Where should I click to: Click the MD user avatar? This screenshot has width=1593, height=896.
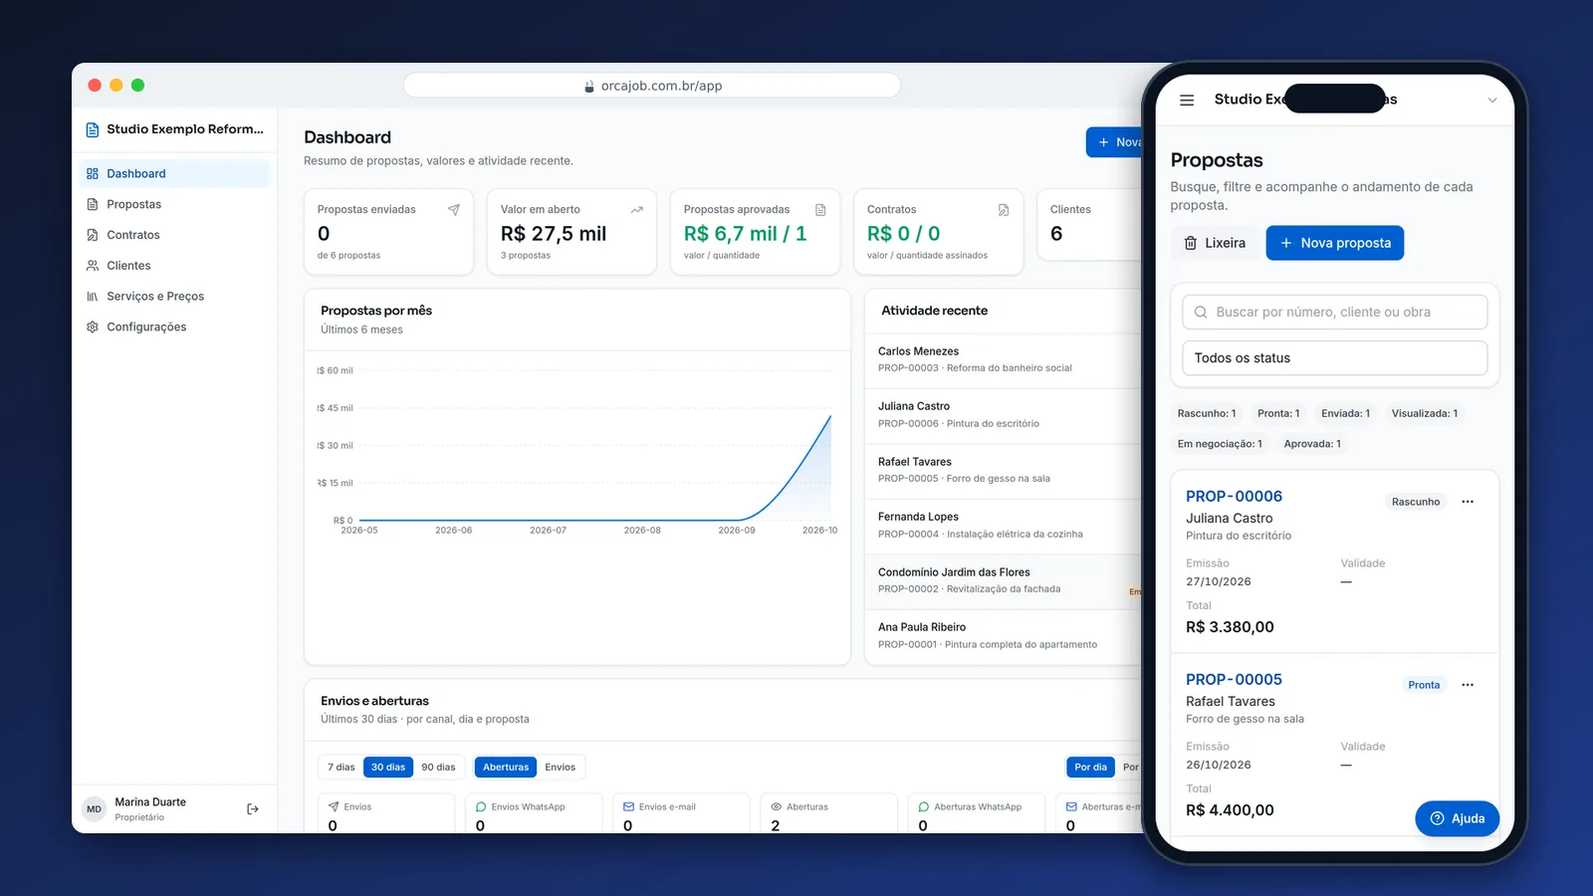[x=94, y=809]
